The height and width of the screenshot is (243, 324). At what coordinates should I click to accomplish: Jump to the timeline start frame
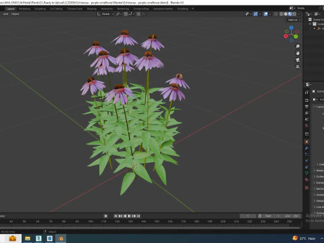click(115, 216)
